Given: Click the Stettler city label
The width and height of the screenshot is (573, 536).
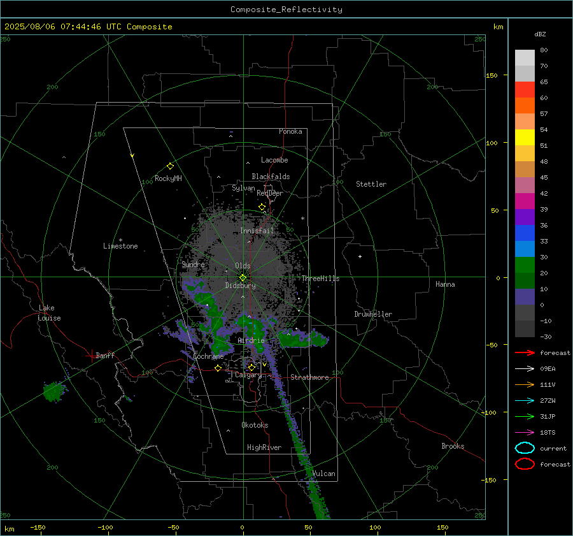Looking at the screenshot, I should [x=371, y=184].
